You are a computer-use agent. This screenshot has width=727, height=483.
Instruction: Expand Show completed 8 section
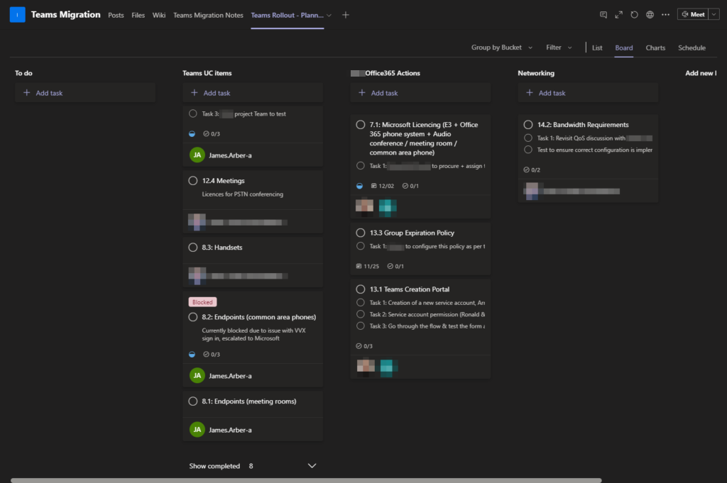tap(253, 466)
